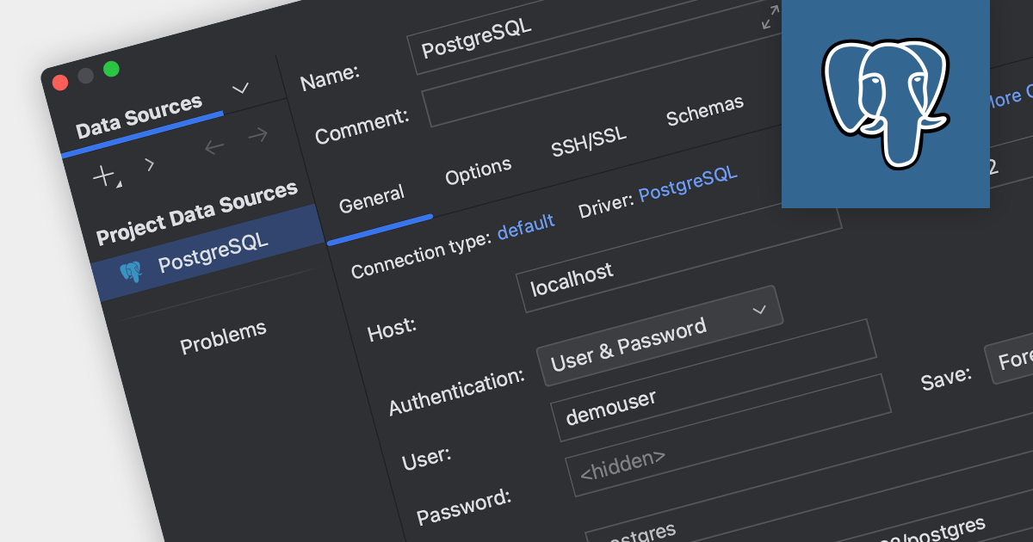Click the green maximize window button
Image resolution: width=1033 pixels, height=542 pixels.
point(111,69)
